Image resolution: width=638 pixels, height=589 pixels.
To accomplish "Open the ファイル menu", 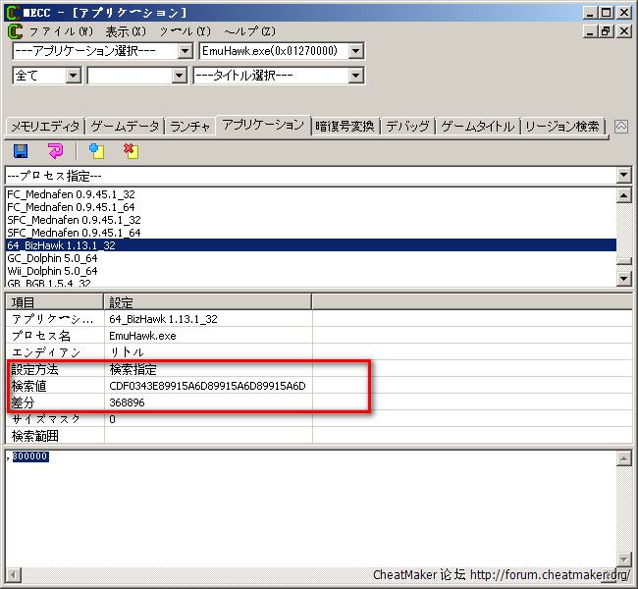I will tap(62, 31).
